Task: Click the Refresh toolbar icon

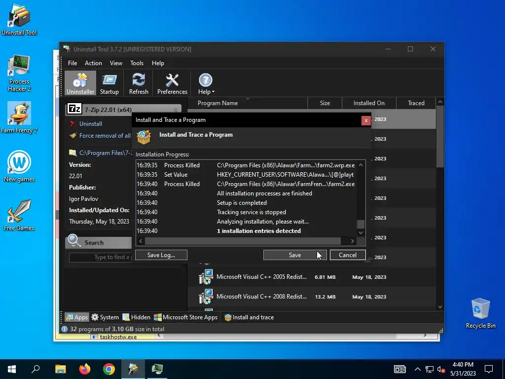Action: [x=139, y=83]
